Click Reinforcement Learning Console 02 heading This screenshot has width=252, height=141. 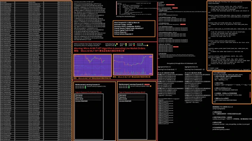[131, 84]
